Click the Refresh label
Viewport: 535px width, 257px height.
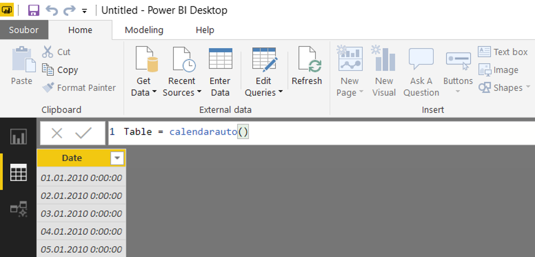coord(307,81)
